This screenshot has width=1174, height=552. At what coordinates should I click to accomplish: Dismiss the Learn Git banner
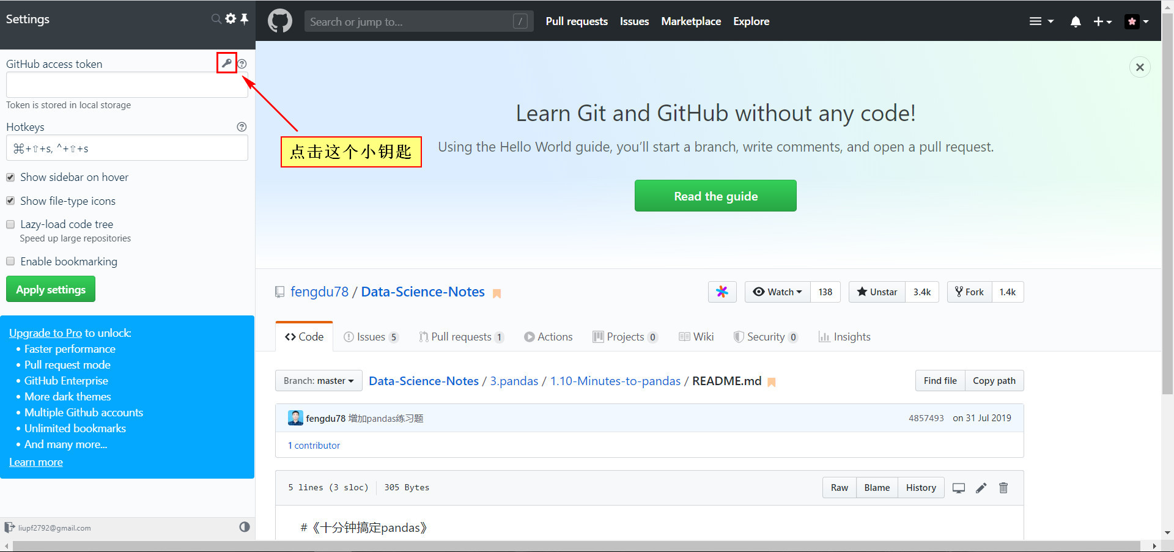point(1140,67)
